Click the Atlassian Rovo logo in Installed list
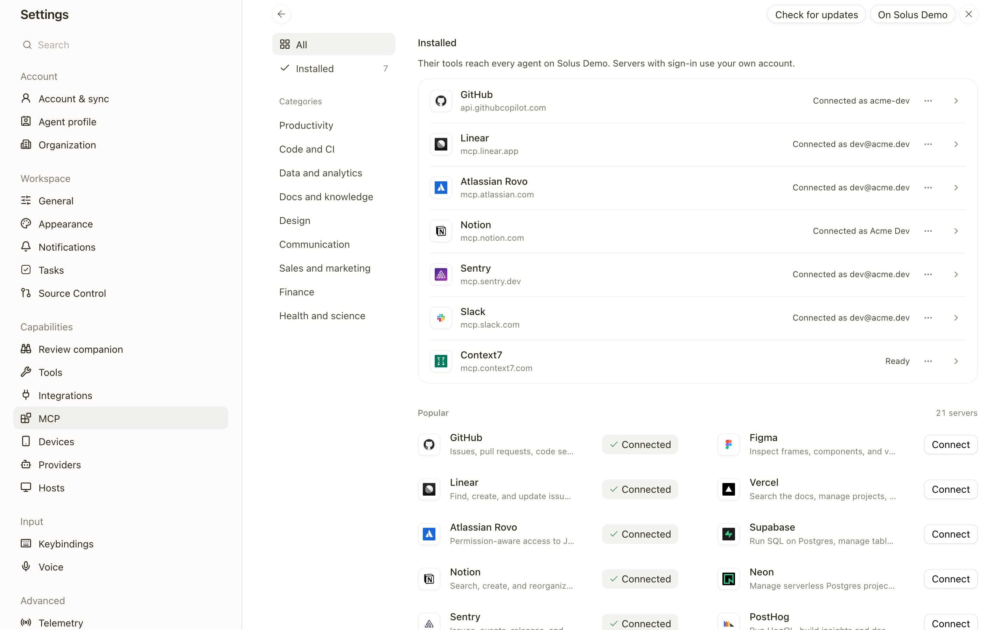Image resolution: width=1008 pixels, height=630 pixels. point(441,188)
